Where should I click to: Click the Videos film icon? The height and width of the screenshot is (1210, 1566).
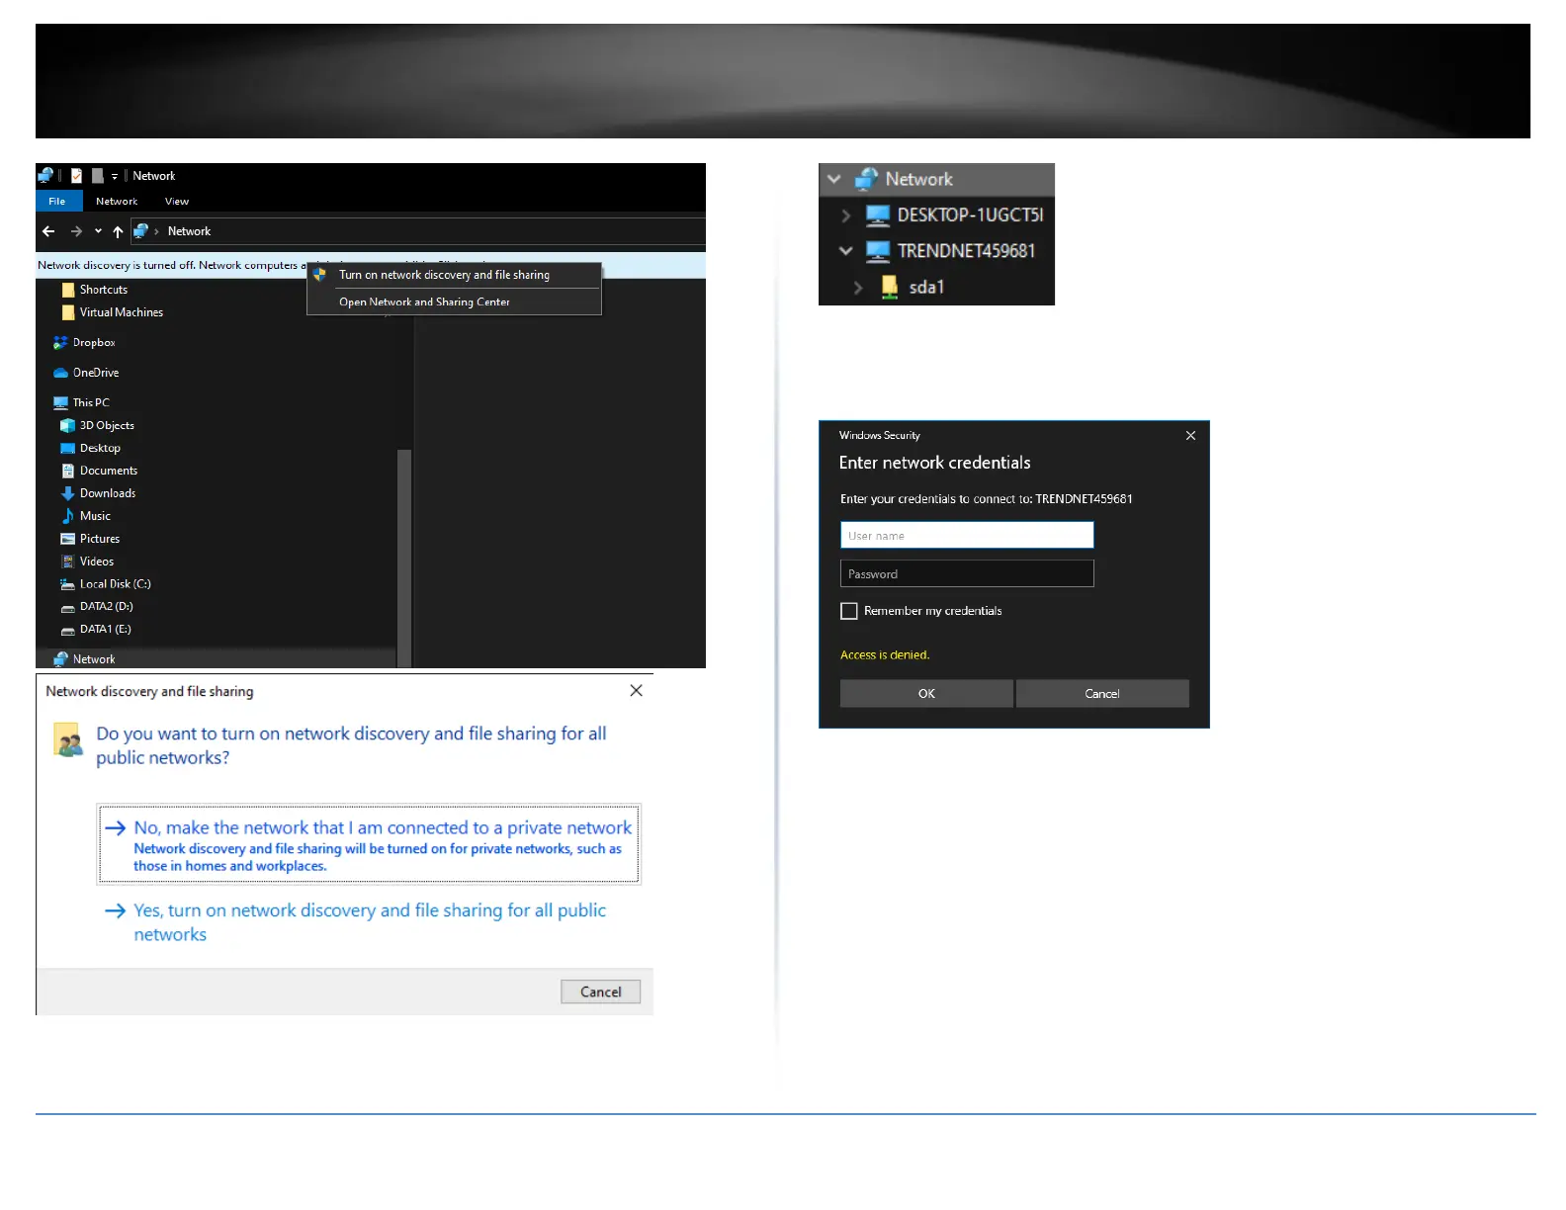pos(68,562)
